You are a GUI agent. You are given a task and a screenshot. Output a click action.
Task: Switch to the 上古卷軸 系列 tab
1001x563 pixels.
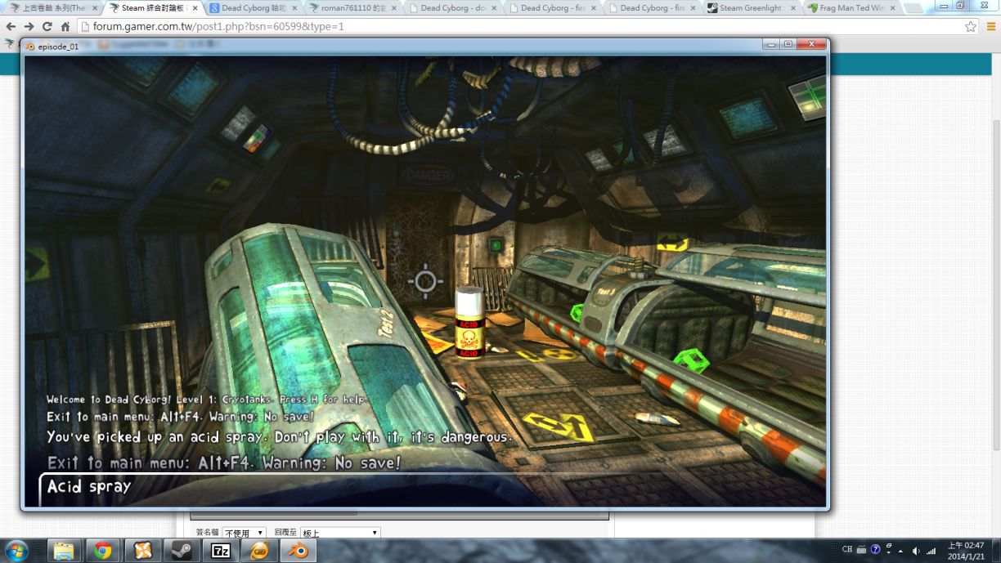[52, 8]
